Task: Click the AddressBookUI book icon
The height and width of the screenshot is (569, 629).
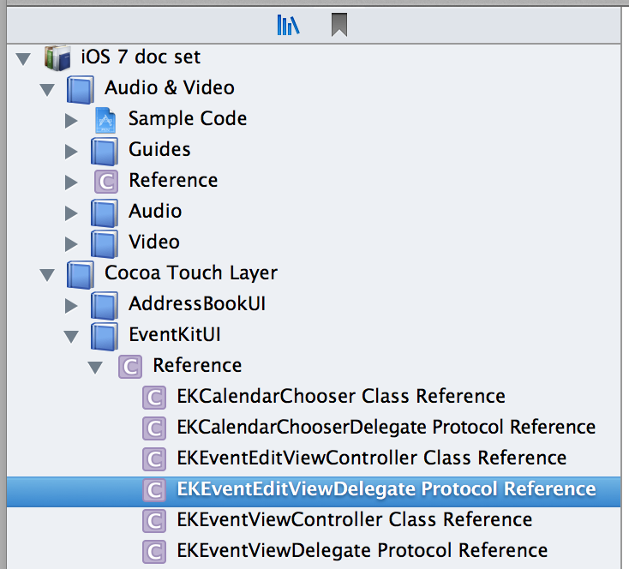Action: click(x=105, y=304)
